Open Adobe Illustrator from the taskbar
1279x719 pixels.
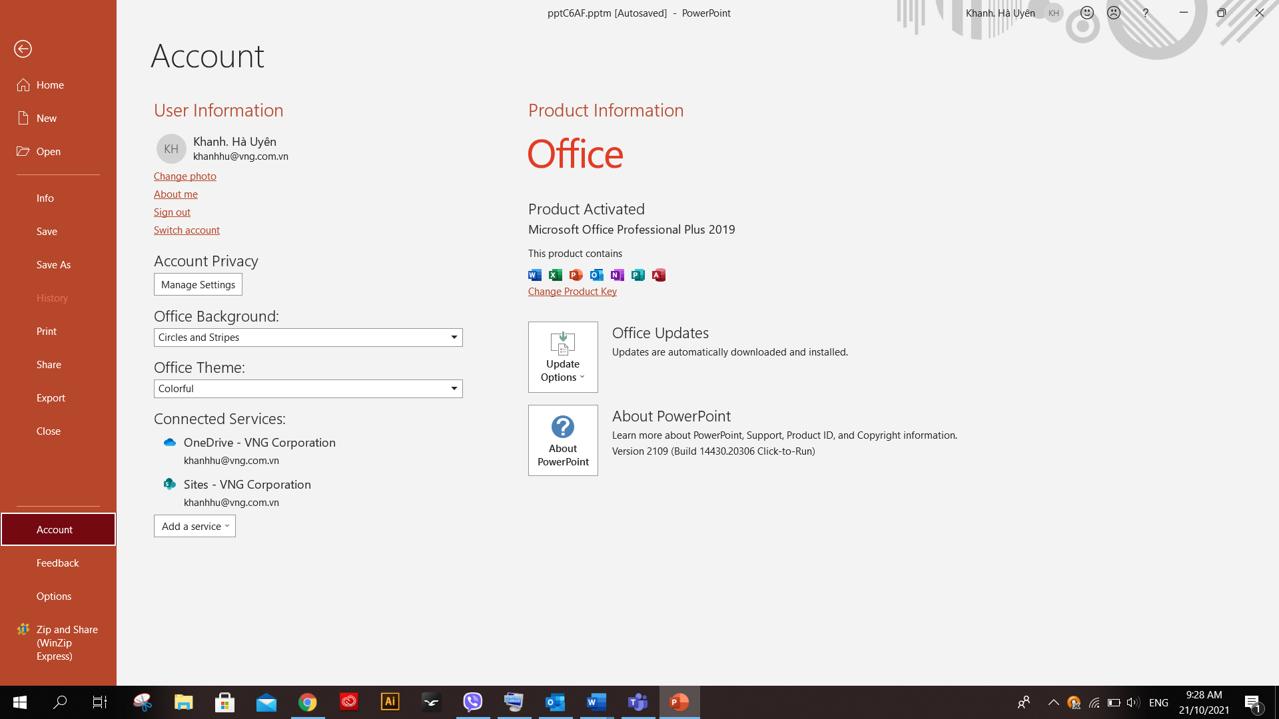click(x=390, y=702)
